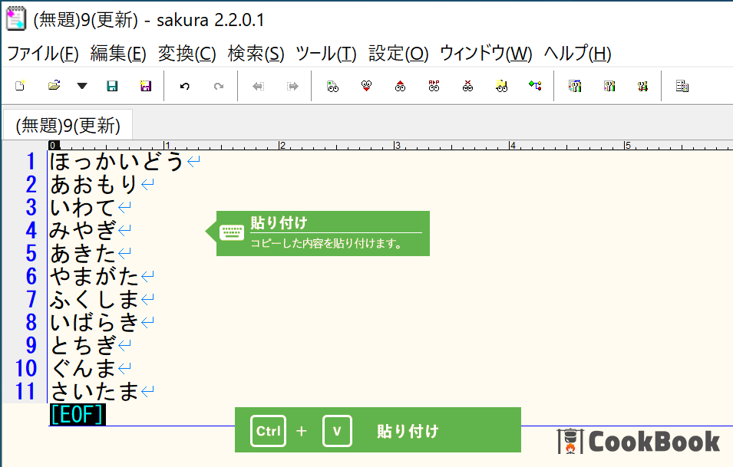The height and width of the screenshot is (467, 733).
Task: Open the 検索(S) menu
Action: [256, 53]
